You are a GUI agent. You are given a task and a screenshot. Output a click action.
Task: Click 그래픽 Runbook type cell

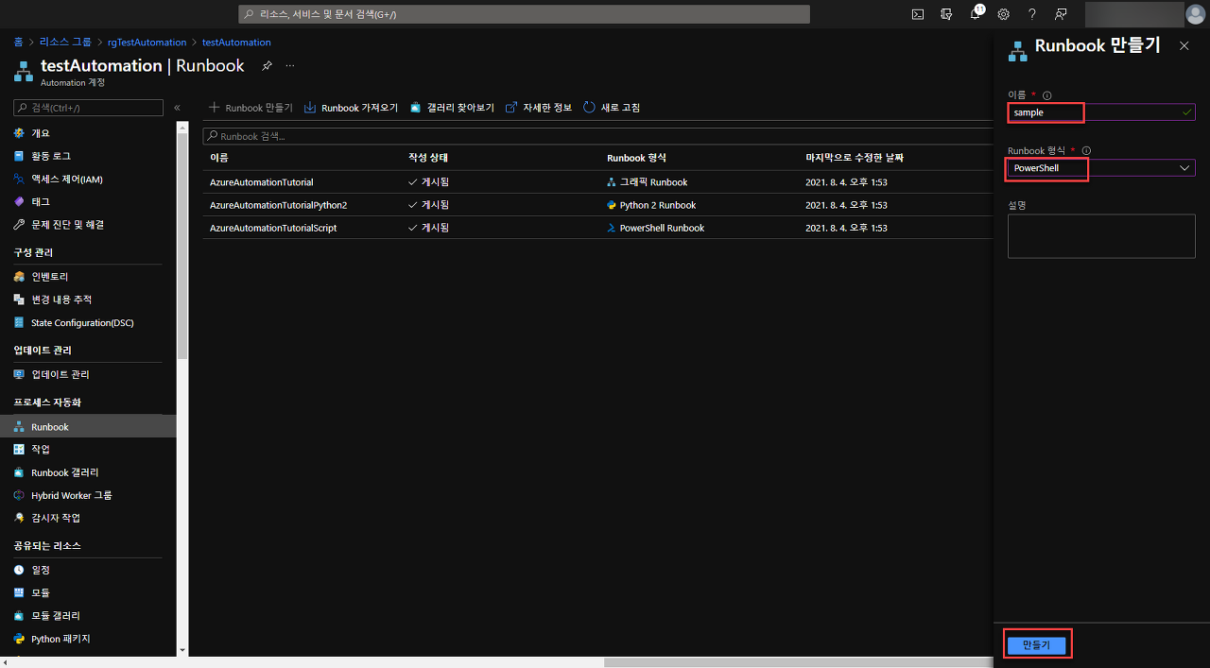click(648, 181)
